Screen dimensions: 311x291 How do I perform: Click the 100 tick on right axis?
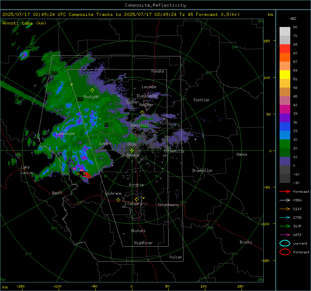[x=267, y=78]
